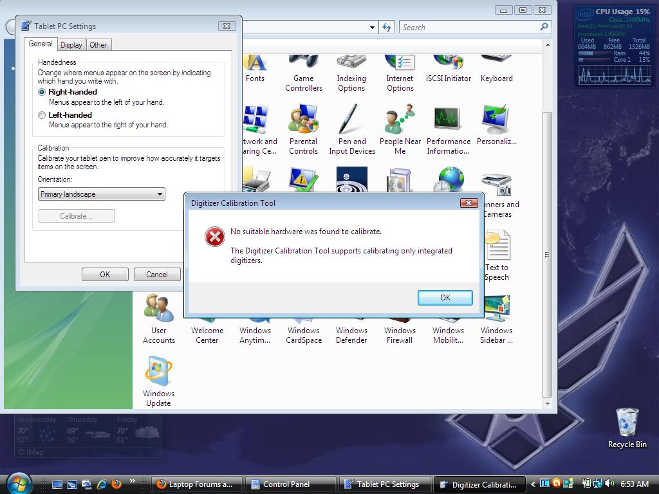Open Performance Information icon

click(448, 130)
